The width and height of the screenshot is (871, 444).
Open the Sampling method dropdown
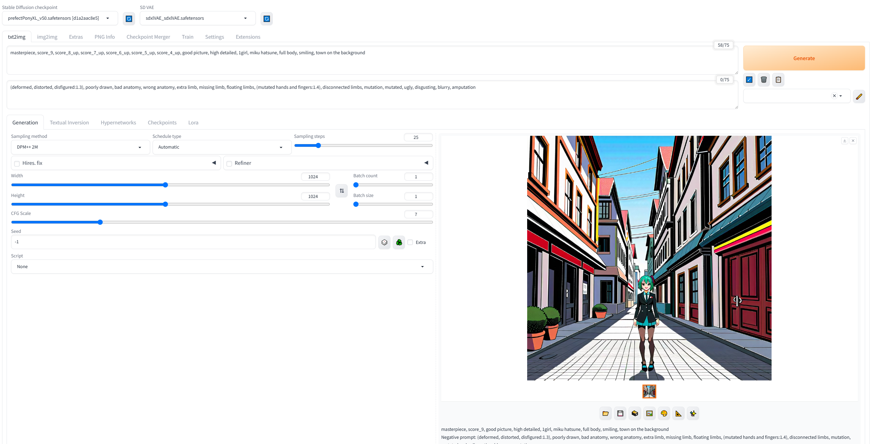coord(80,147)
